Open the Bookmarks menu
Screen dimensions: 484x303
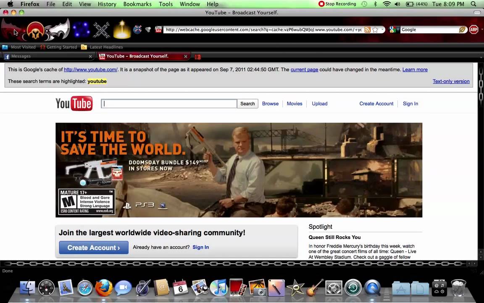137,4
